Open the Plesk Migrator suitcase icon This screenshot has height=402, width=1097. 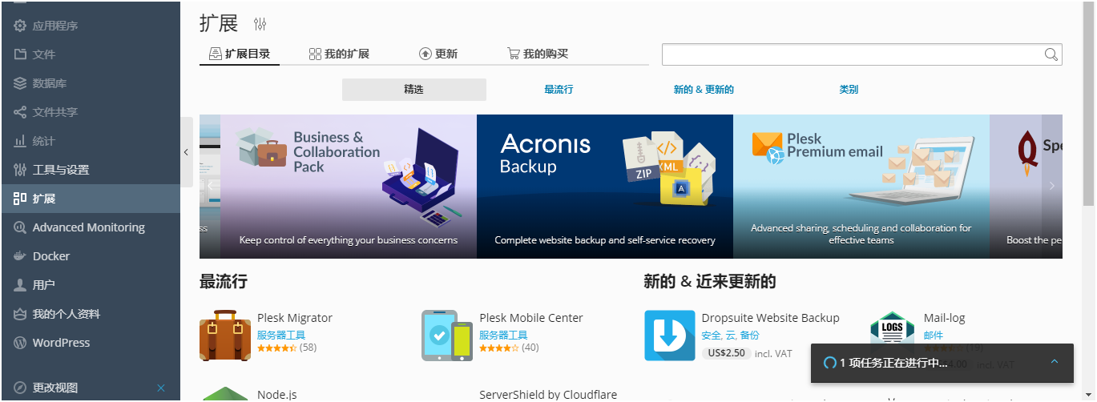click(225, 336)
